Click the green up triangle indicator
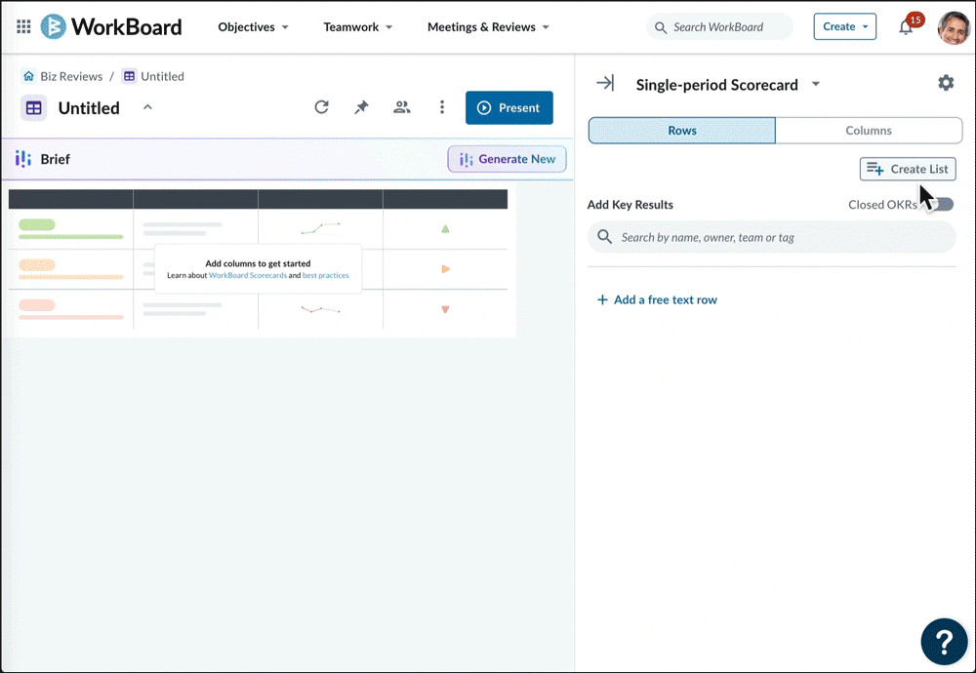This screenshot has width=976, height=673. pos(445,229)
